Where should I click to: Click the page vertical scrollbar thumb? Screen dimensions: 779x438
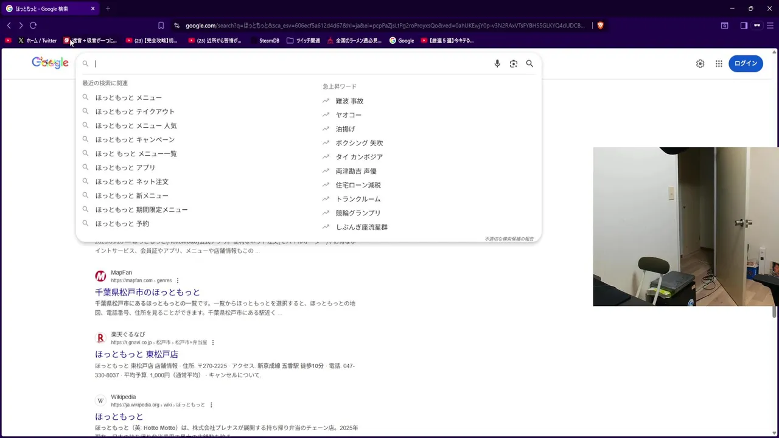pos(775,311)
